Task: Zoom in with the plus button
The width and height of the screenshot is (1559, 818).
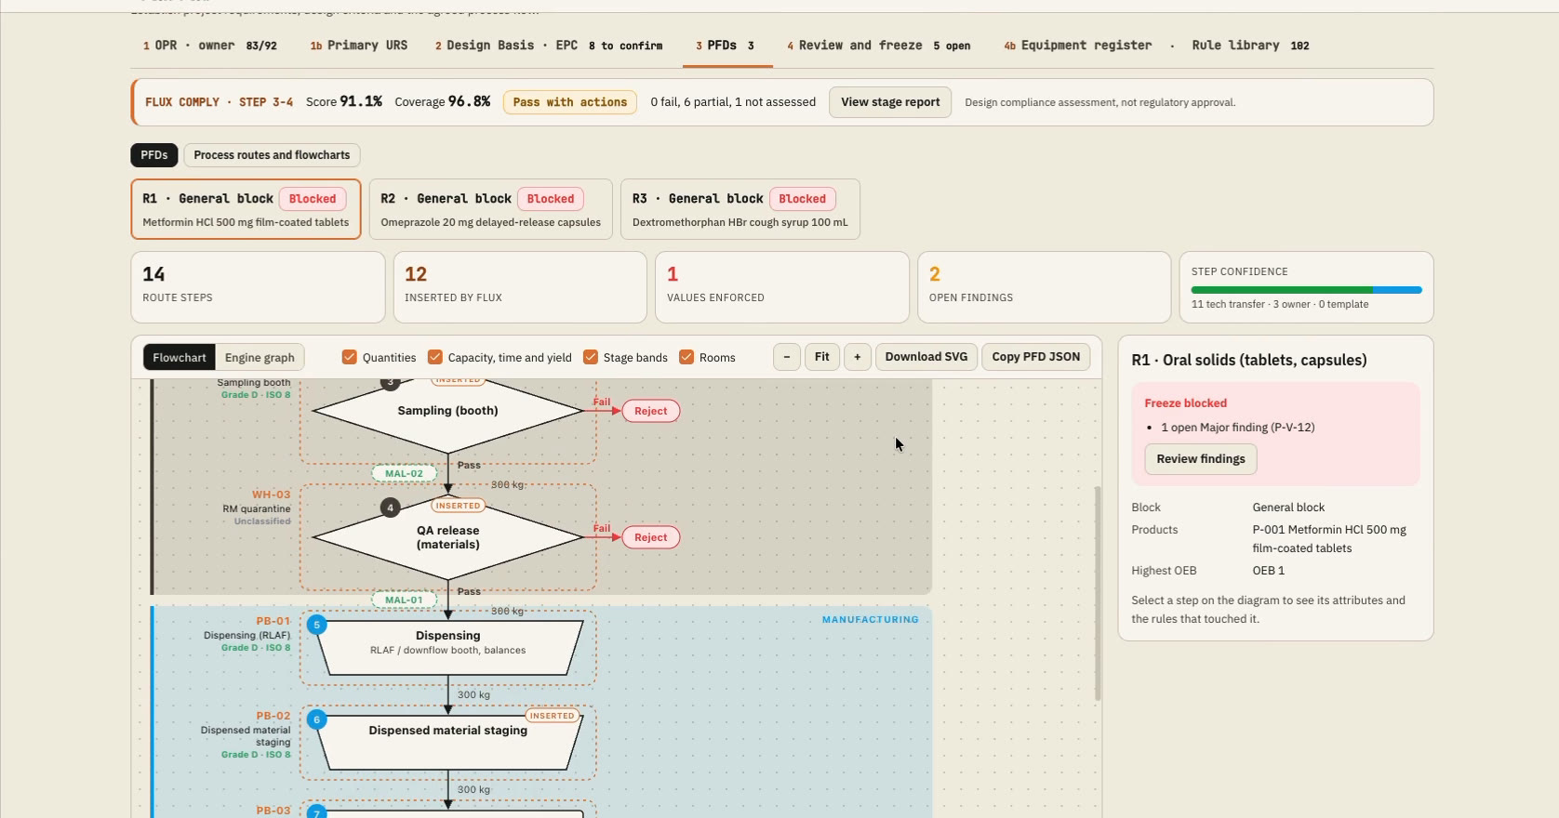Action: (x=858, y=357)
